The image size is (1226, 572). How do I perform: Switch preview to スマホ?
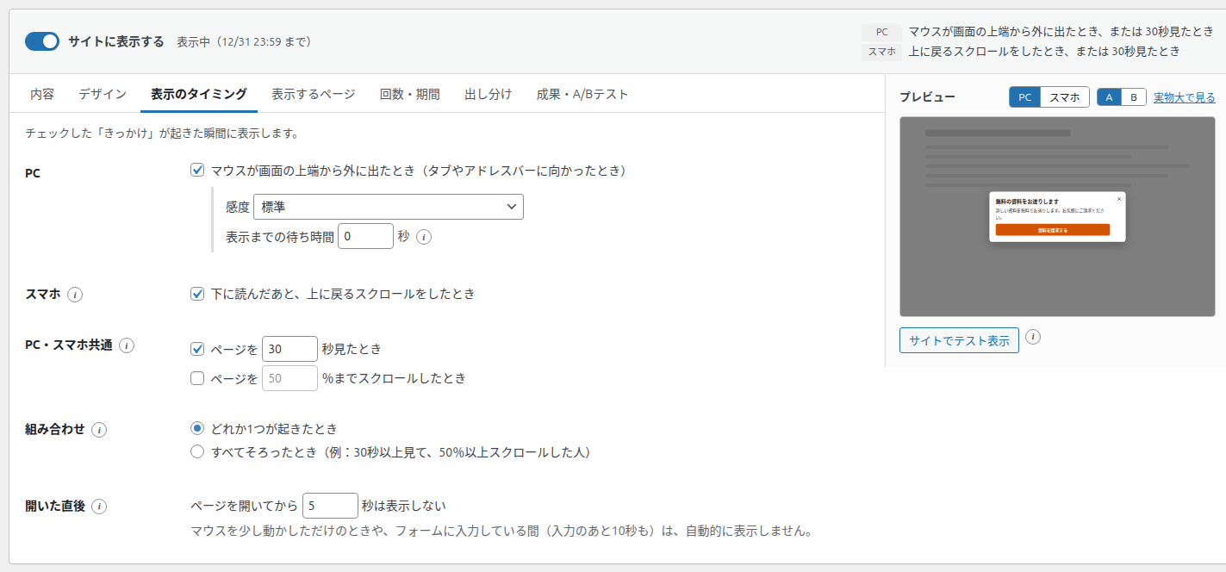[1065, 97]
